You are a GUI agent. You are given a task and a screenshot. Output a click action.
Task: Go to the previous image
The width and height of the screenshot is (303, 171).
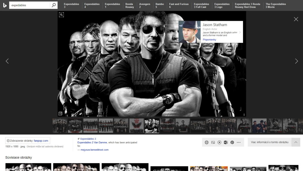pos(7,61)
